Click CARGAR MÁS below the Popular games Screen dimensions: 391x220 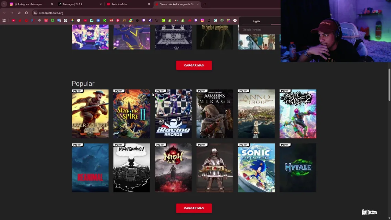194,208
